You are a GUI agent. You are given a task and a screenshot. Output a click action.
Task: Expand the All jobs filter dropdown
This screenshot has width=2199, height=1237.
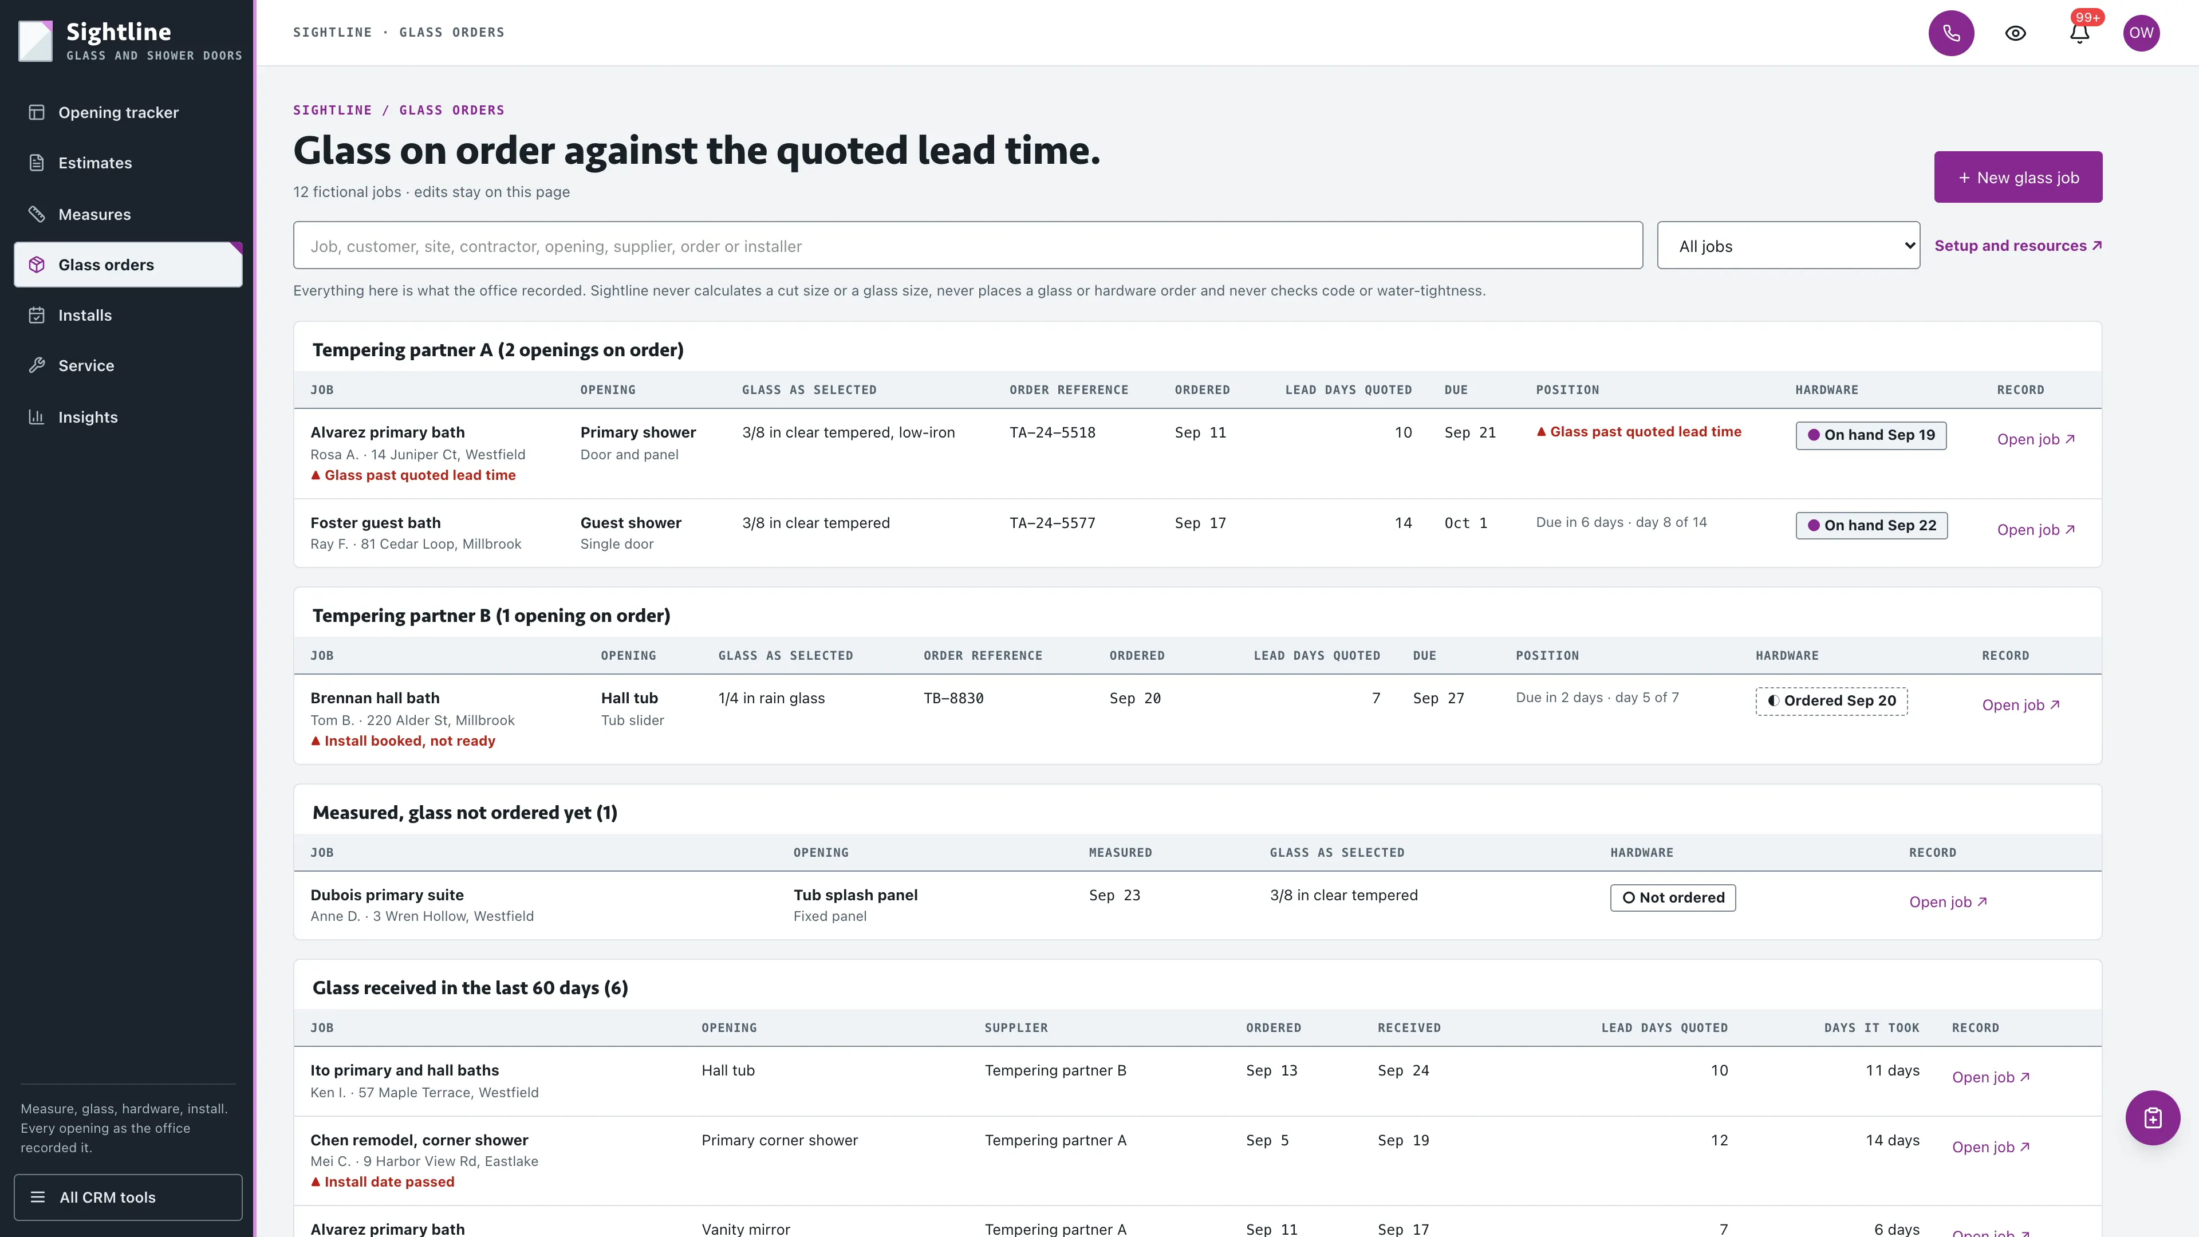click(x=1788, y=246)
